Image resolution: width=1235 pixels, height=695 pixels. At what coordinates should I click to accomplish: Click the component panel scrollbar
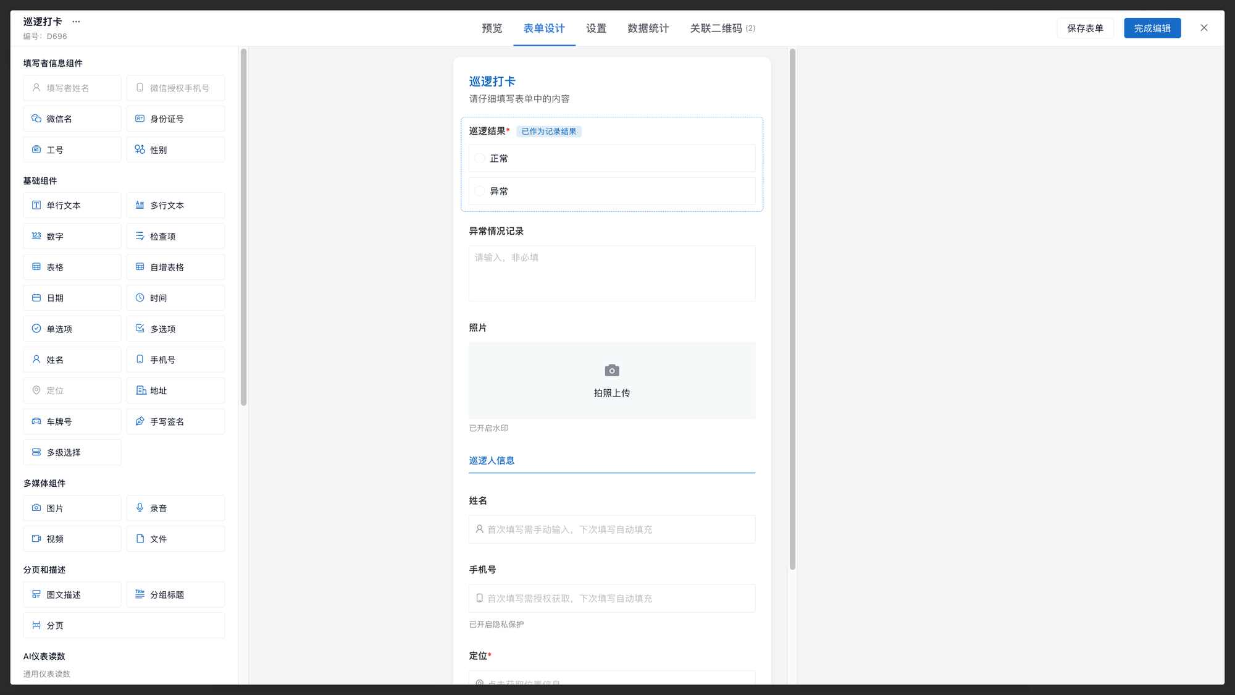[243, 227]
